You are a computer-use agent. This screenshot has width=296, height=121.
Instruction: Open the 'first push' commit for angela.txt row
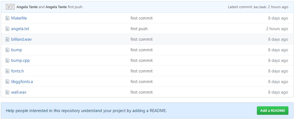coord(139,29)
